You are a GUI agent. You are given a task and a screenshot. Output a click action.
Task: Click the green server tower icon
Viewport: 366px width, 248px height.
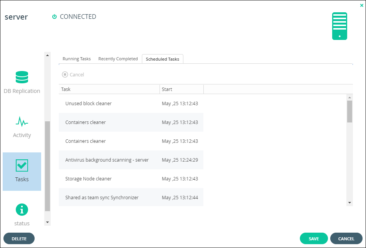point(339,26)
